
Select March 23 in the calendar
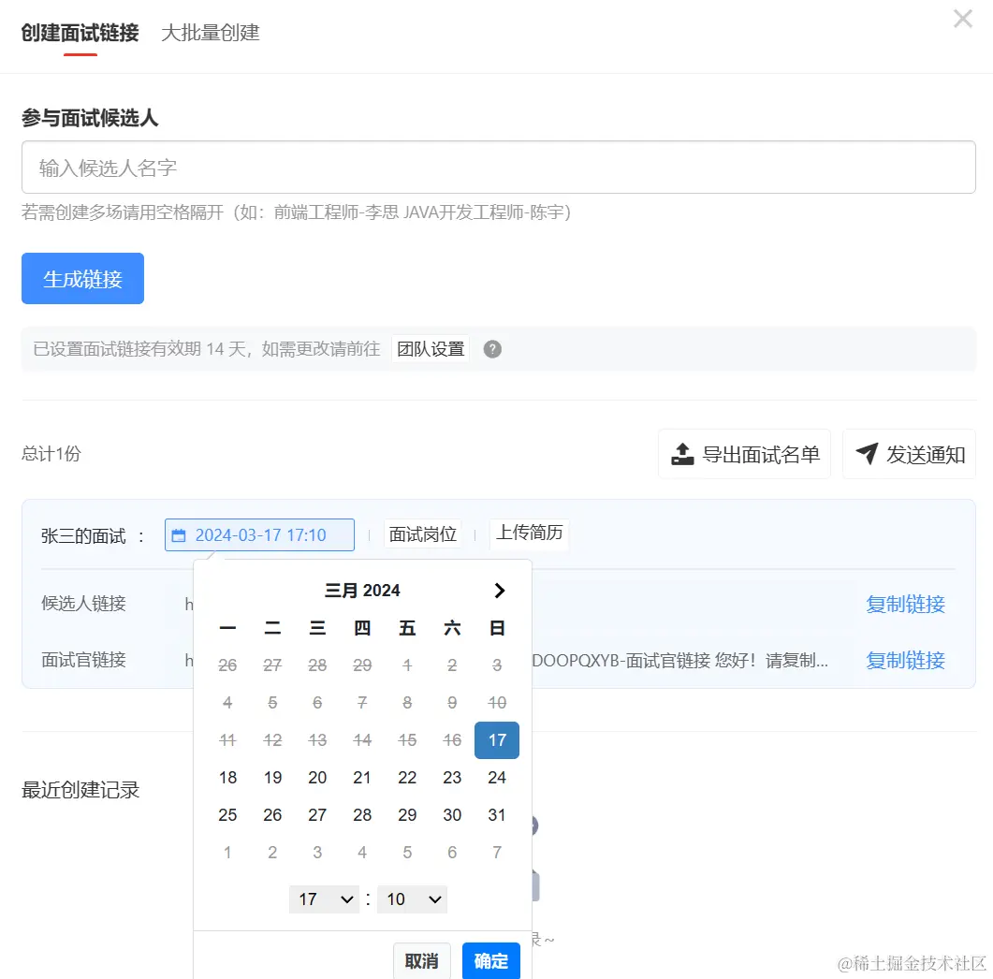click(452, 777)
